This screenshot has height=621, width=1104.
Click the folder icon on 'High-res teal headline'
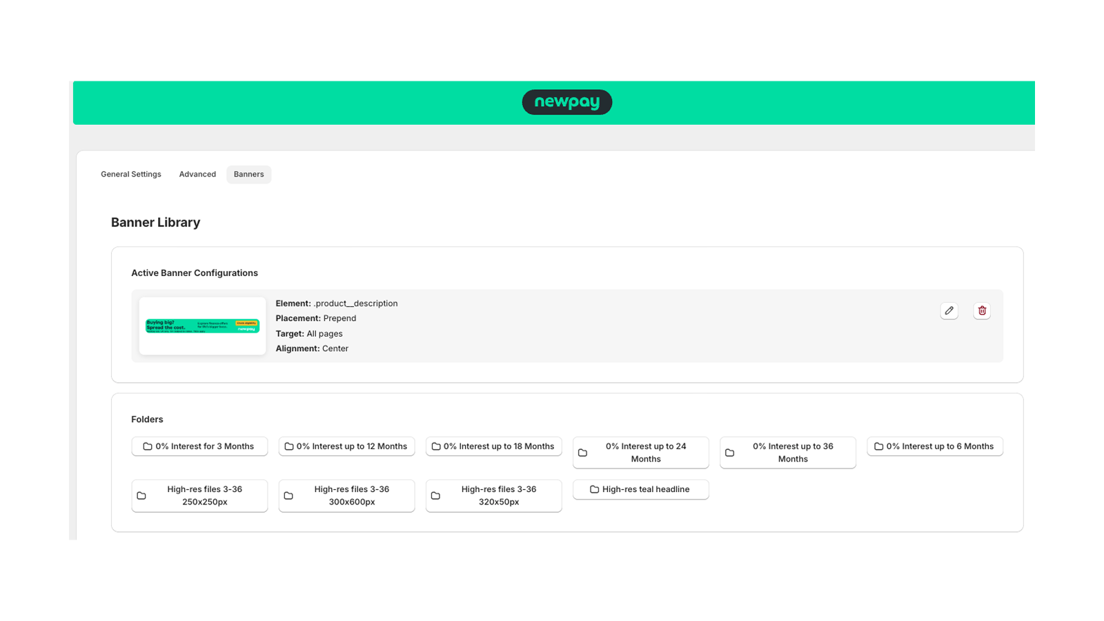pos(595,489)
